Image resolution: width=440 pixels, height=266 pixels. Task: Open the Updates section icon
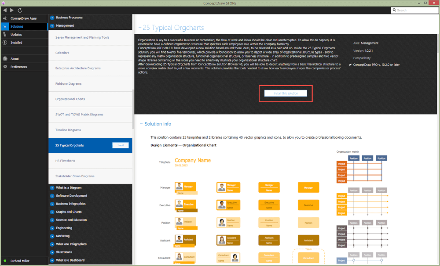click(x=5, y=34)
